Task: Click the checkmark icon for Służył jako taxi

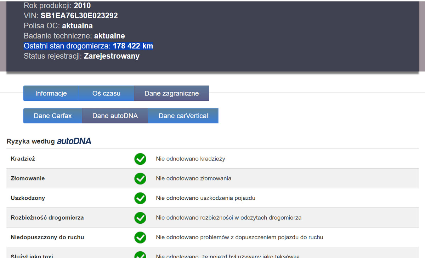Action: tap(140, 255)
